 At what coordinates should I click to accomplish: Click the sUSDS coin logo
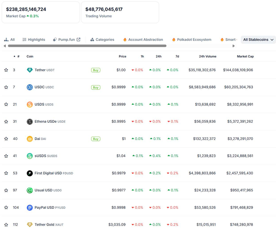click(30, 156)
